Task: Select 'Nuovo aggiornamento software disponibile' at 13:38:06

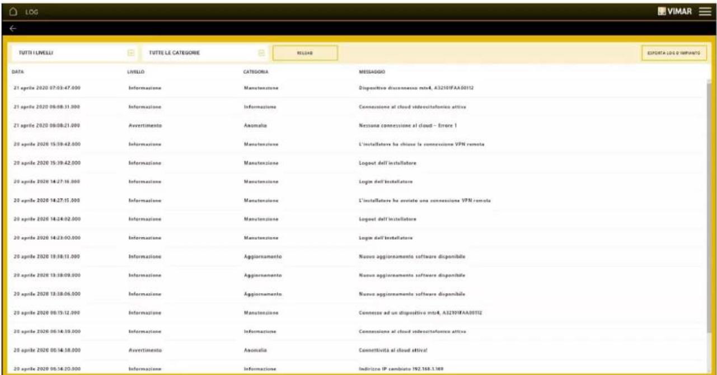Action: 412,294
